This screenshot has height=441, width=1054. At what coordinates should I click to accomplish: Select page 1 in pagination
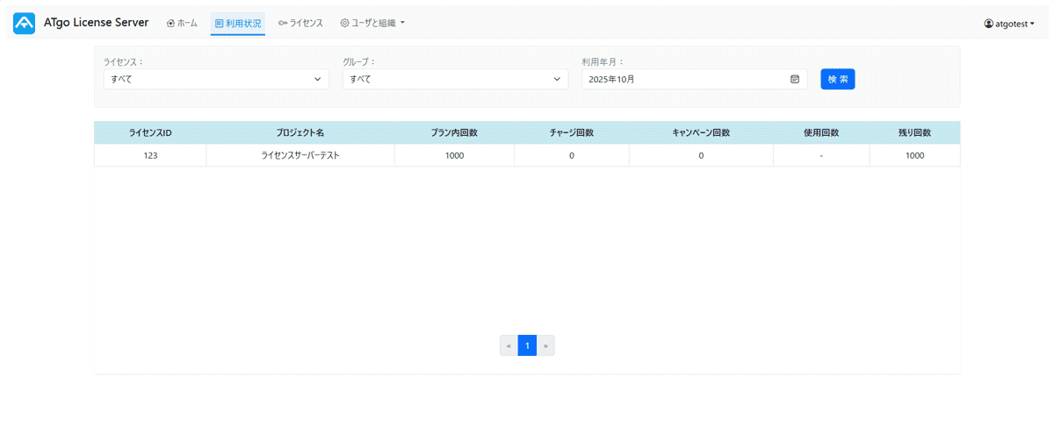[527, 345]
